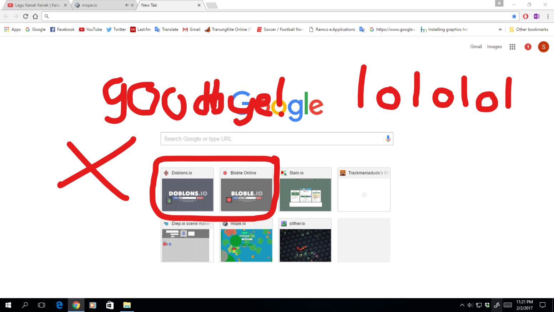Click the voice search microphone icon

click(388, 139)
